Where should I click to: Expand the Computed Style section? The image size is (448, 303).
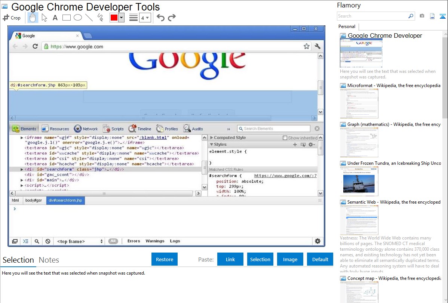coord(212,137)
